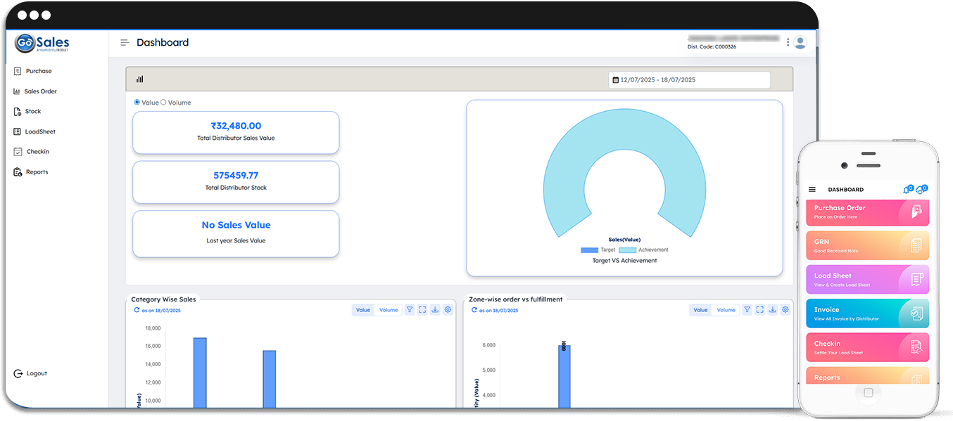Open the phone app hamburger menu

(812, 190)
